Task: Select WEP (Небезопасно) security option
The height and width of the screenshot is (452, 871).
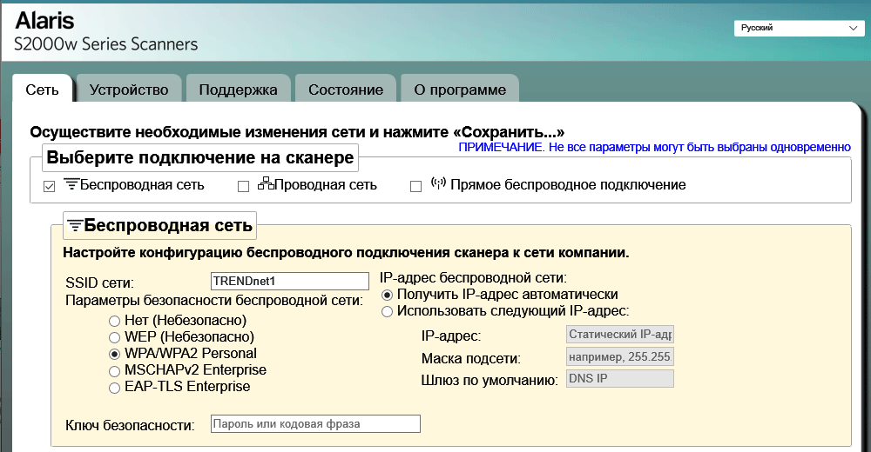Action: pos(114,337)
